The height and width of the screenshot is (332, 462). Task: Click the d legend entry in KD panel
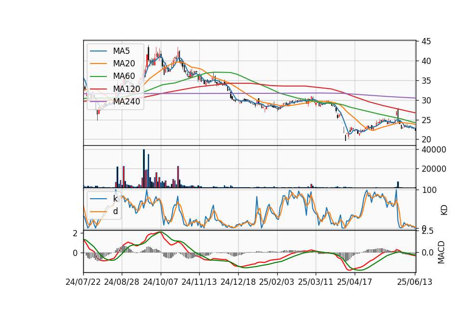click(115, 211)
